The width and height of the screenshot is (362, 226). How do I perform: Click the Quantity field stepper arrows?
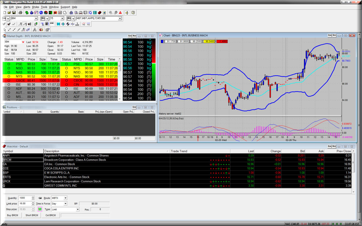click(33, 198)
